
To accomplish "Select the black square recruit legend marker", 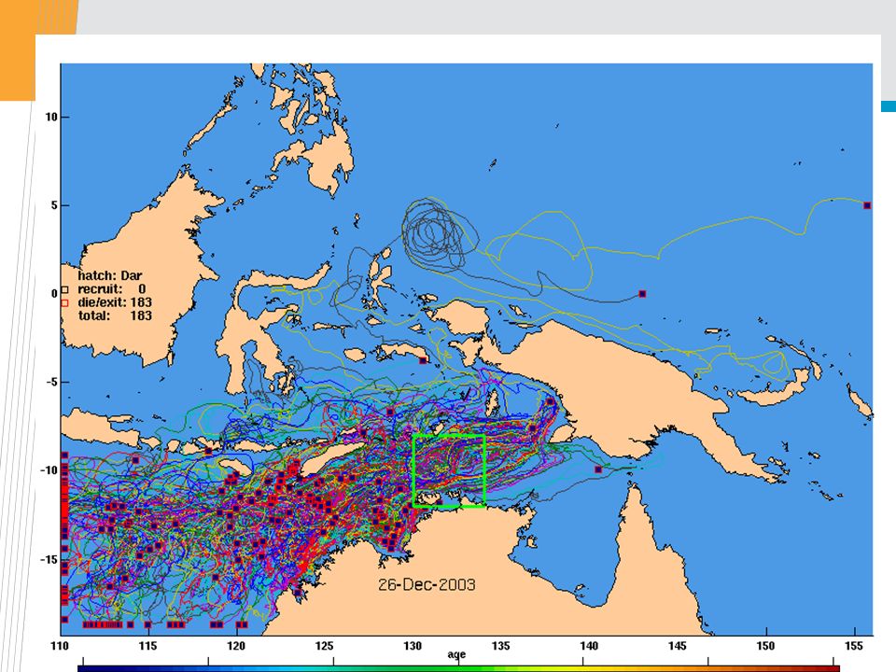I will [x=64, y=289].
